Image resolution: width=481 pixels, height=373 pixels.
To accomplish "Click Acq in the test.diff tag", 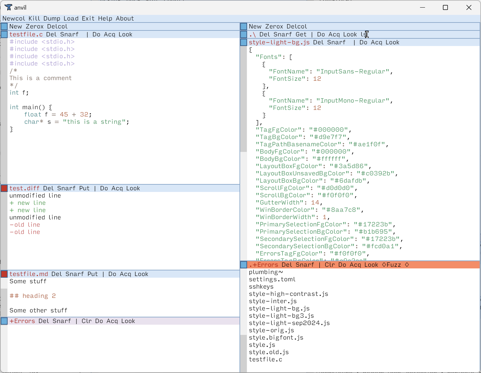I will point(117,188).
